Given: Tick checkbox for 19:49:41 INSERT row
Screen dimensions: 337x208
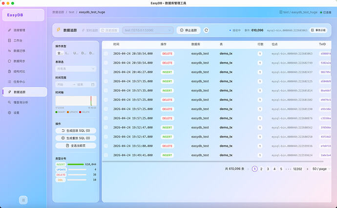Looking at the screenshot, I should pyautogui.click(x=106, y=155).
